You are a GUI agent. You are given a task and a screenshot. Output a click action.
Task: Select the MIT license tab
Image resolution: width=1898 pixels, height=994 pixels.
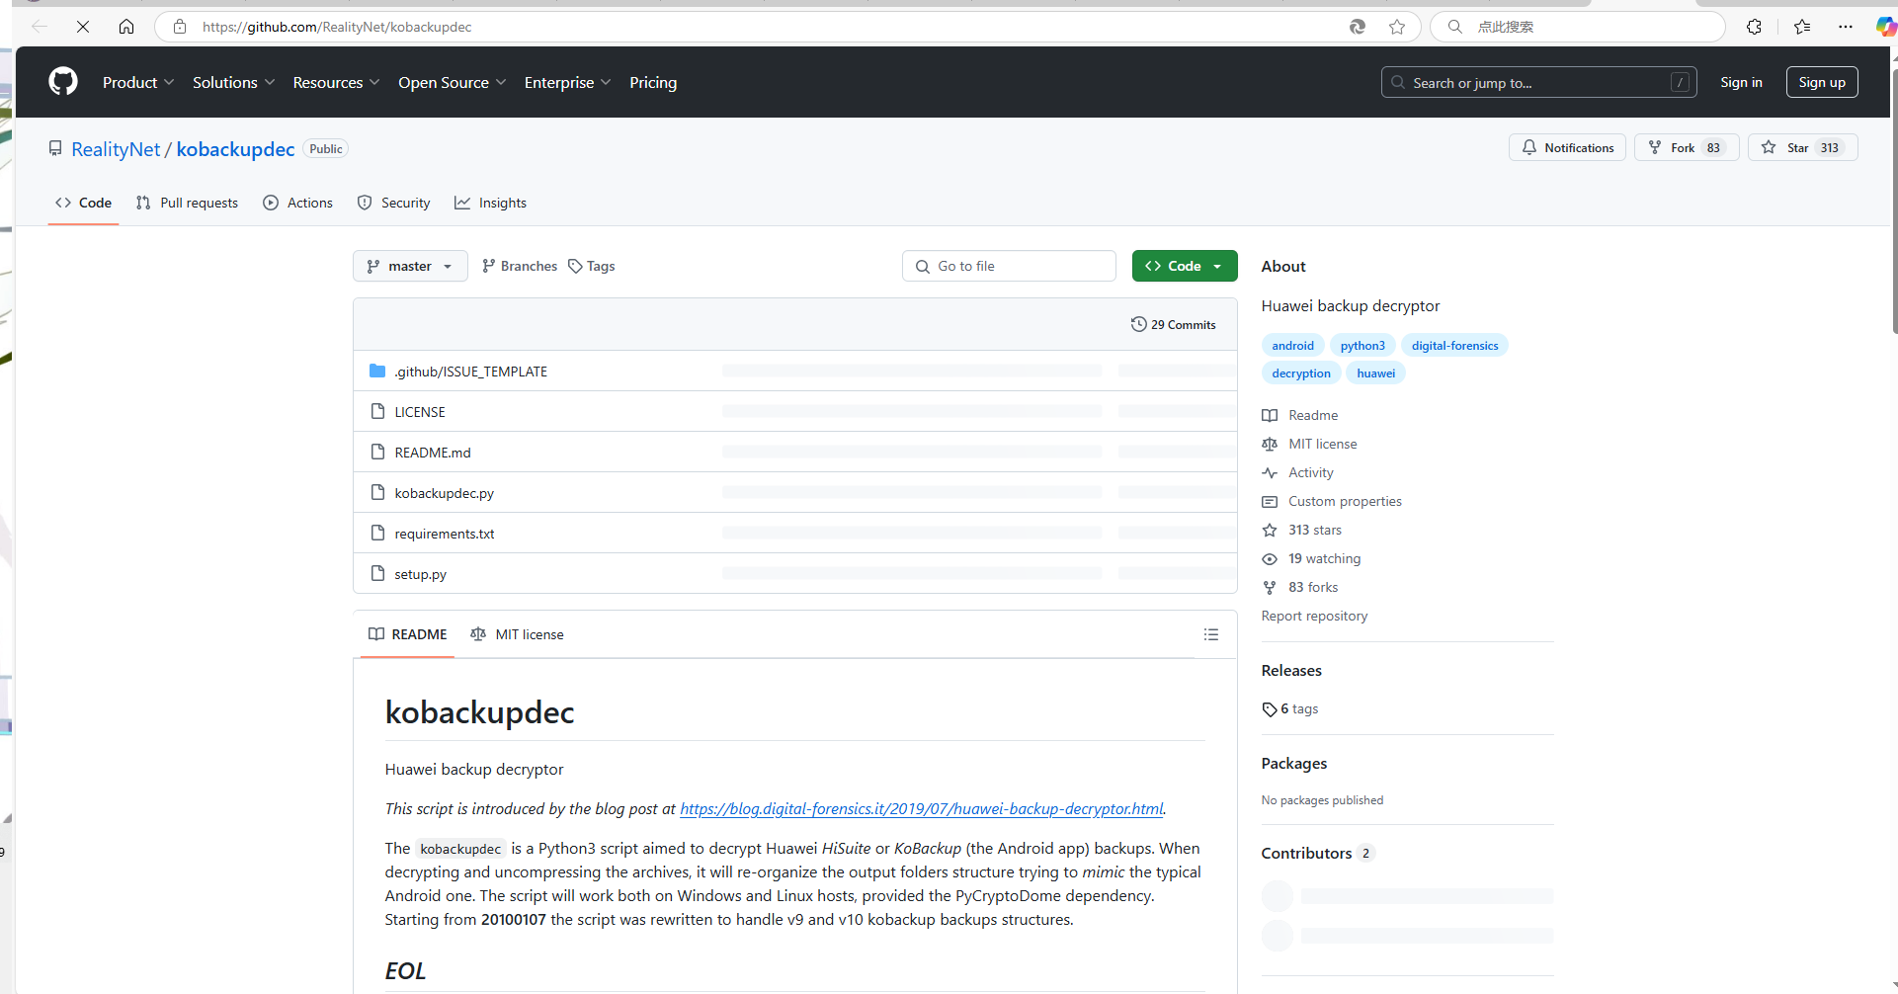[x=517, y=634]
